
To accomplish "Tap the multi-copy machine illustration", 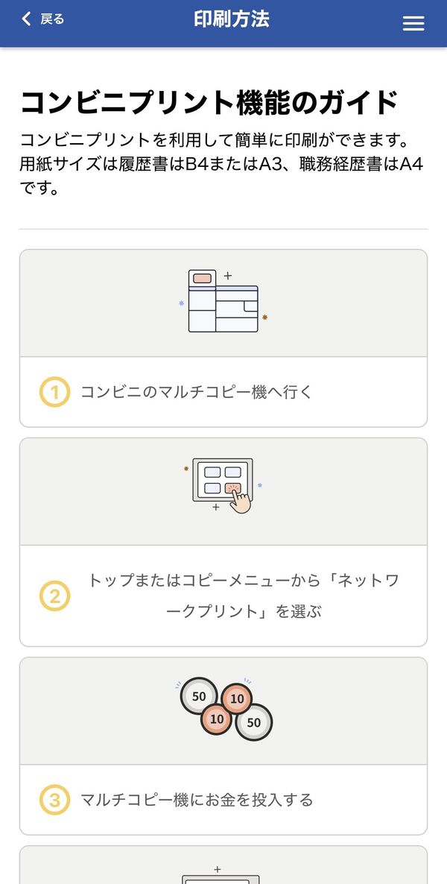I will click(x=223, y=301).
